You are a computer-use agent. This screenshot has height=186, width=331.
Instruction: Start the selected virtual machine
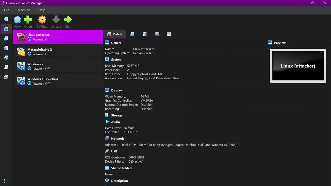(x=68, y=22)
